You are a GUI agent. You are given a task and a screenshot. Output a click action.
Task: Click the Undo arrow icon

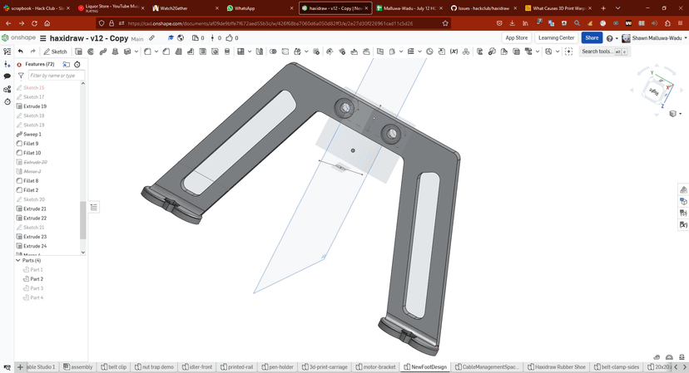(x=20, y=52)
